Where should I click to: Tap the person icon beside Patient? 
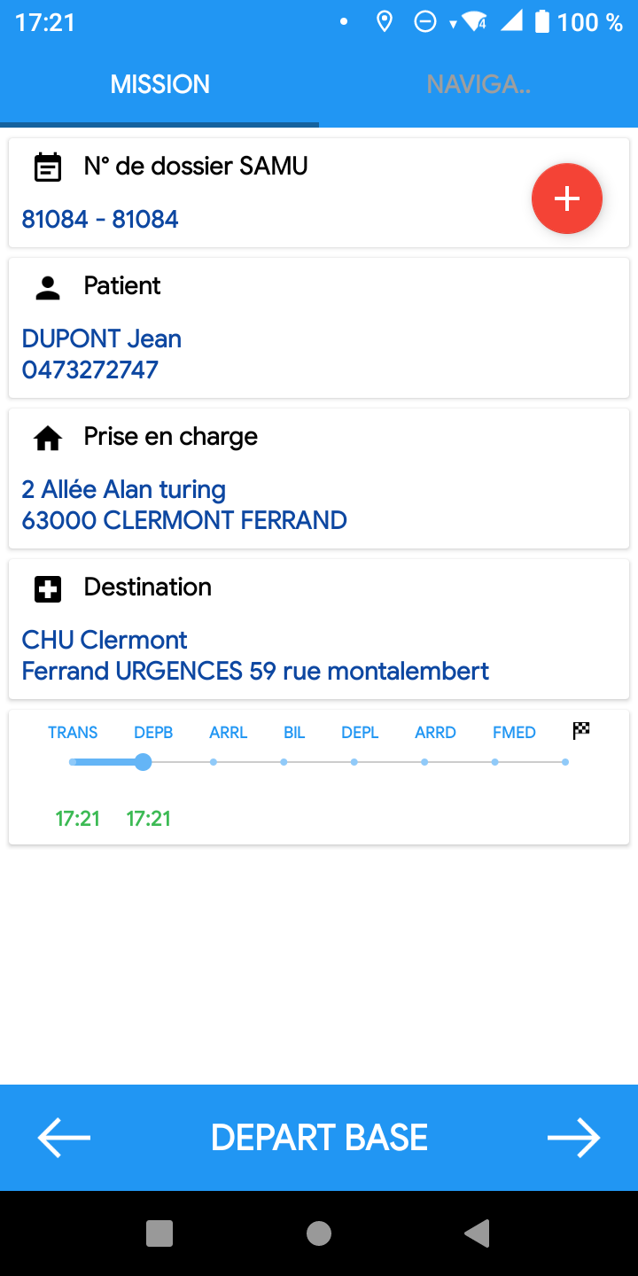pyautogui.click(x=48, y=286)
